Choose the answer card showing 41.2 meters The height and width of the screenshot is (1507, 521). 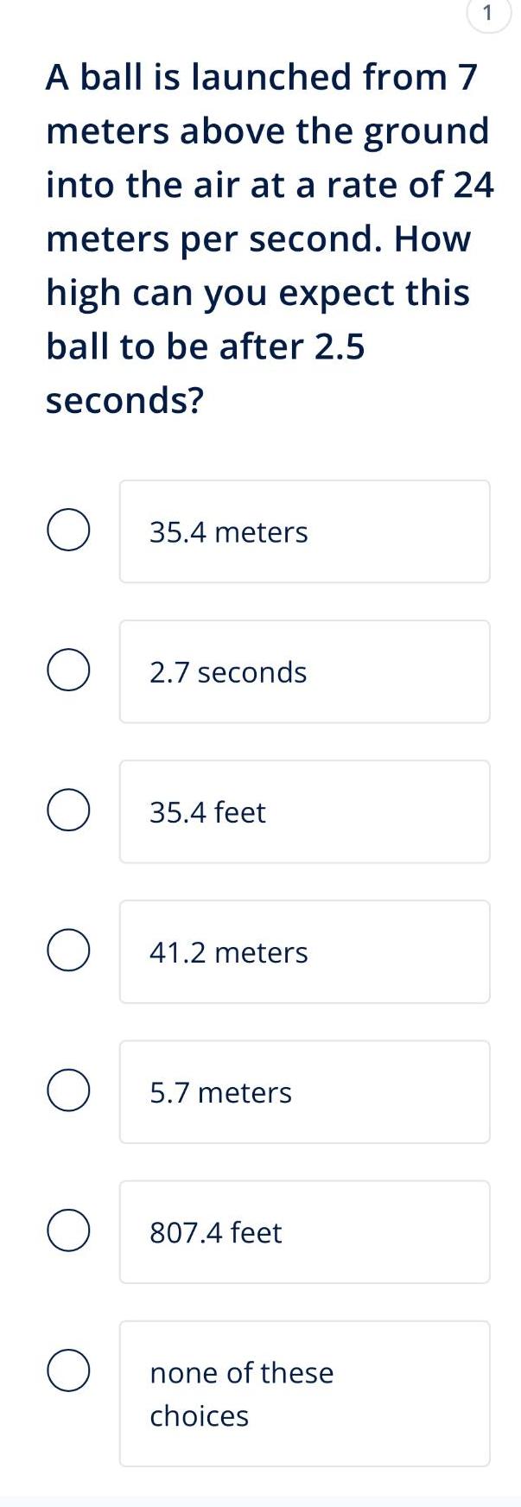pyautogui.click(x=304, y=951)
